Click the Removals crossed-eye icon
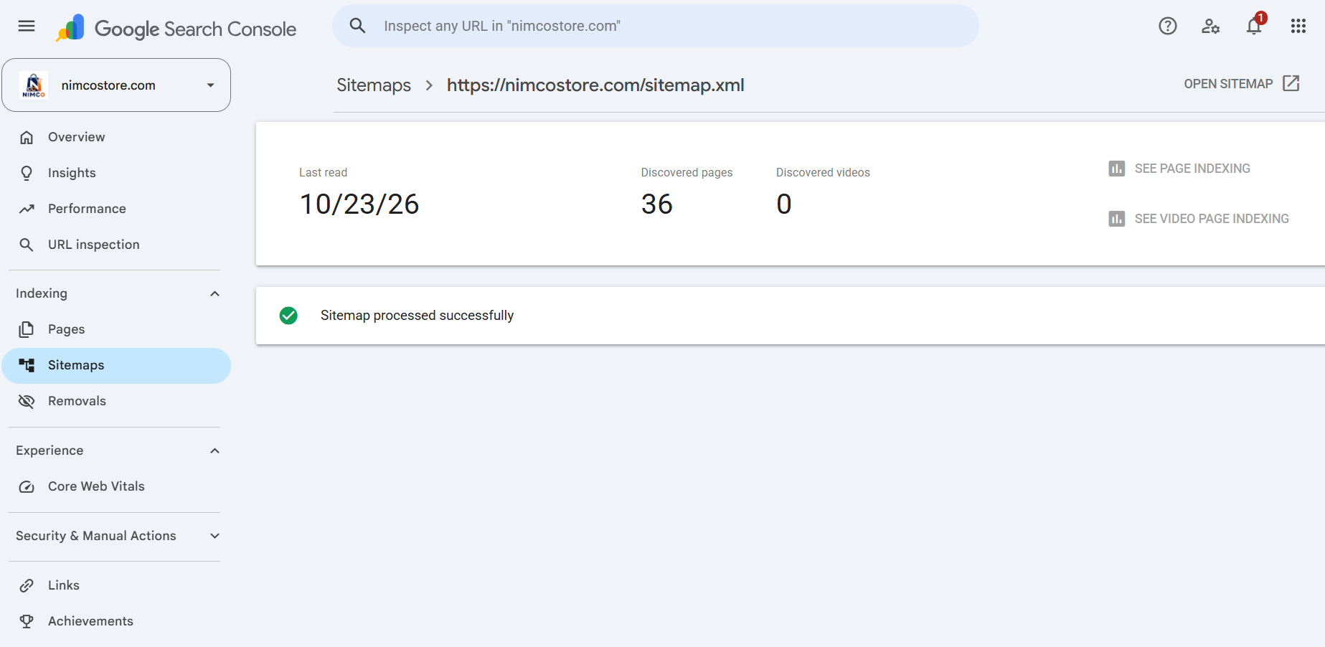 pos(27,401)
